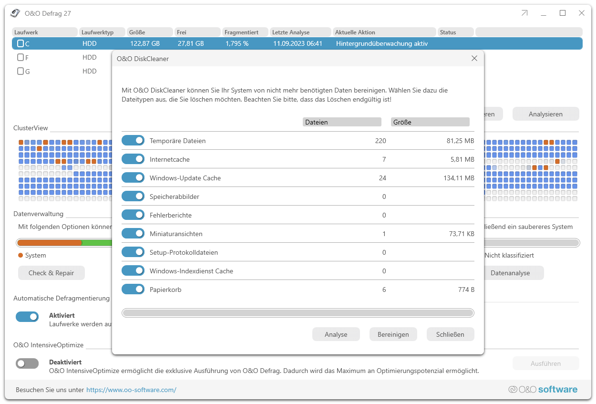Check the drive F checkbox
Image resolution: width=596 pixels, height=404 pixels.
(x=21, y=57)
